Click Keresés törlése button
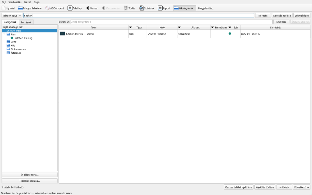 [x=282, y=16]
